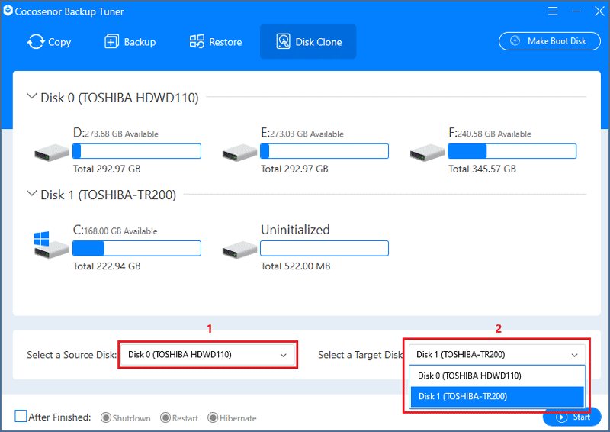Switch to the Backup tab
The height and width of the screenshot is (432, 610).
click(x=130, y=42)
